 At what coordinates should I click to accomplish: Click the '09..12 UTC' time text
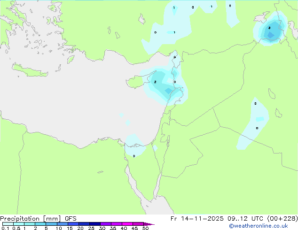[245, 219]
